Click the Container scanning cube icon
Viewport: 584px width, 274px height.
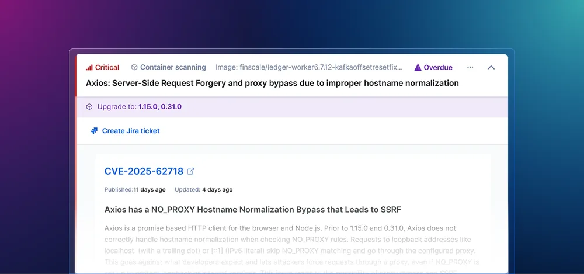134,67
